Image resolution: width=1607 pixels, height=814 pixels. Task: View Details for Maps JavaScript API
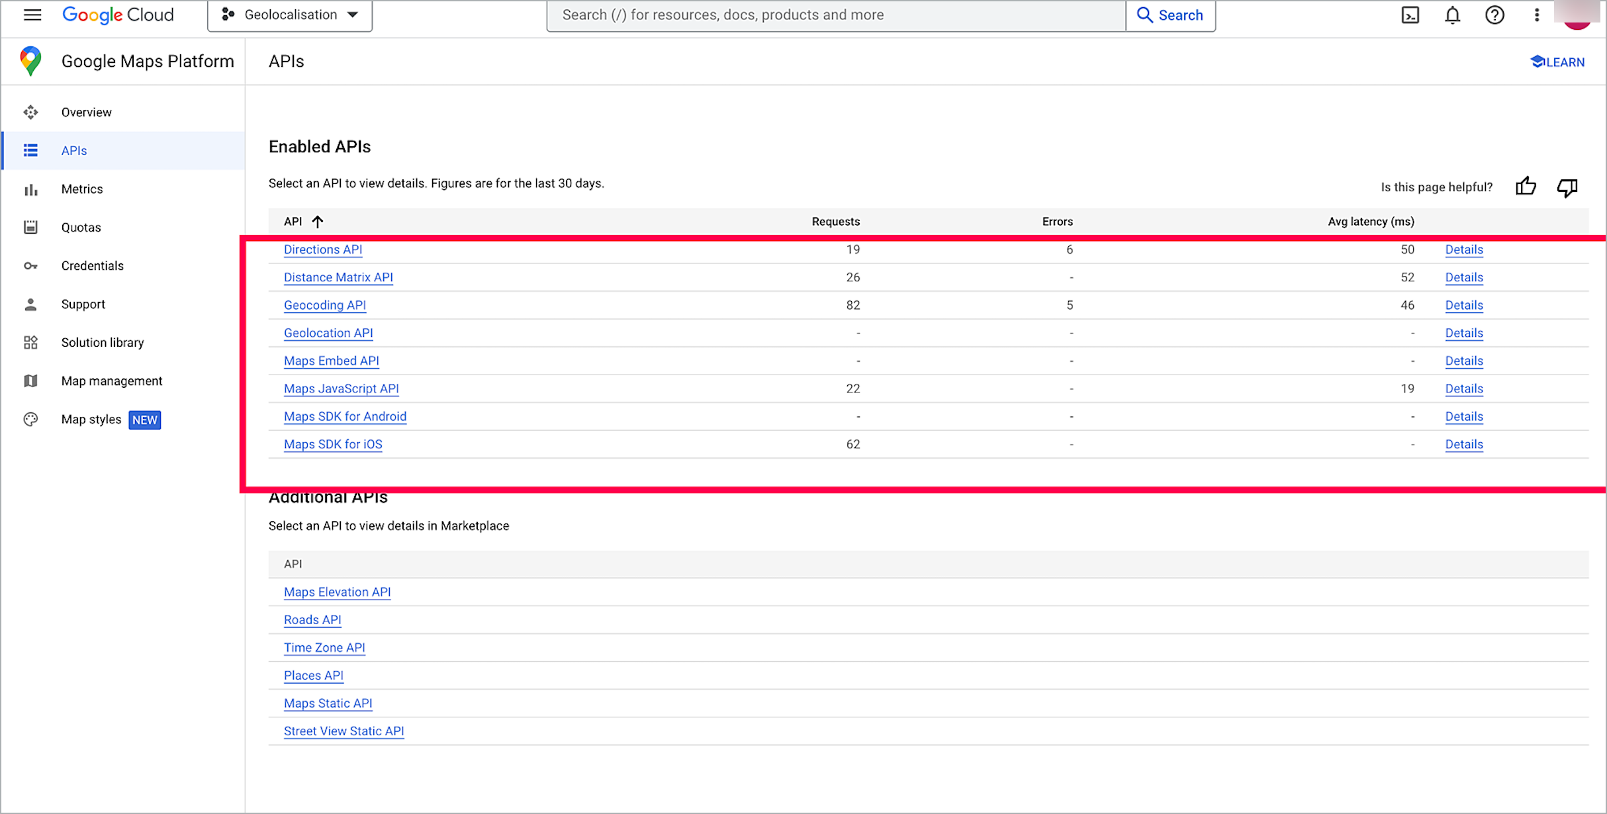[1464, 388]
